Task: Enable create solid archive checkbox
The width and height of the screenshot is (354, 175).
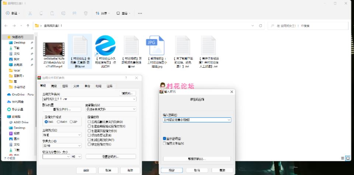Action: 89,131
